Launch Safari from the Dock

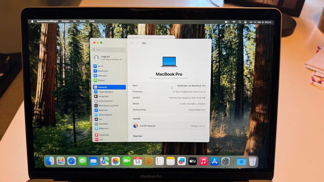(x=72, y=161)
